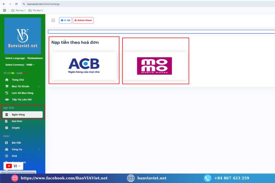Open Bài Viết menu item

(x=16, y=143)
